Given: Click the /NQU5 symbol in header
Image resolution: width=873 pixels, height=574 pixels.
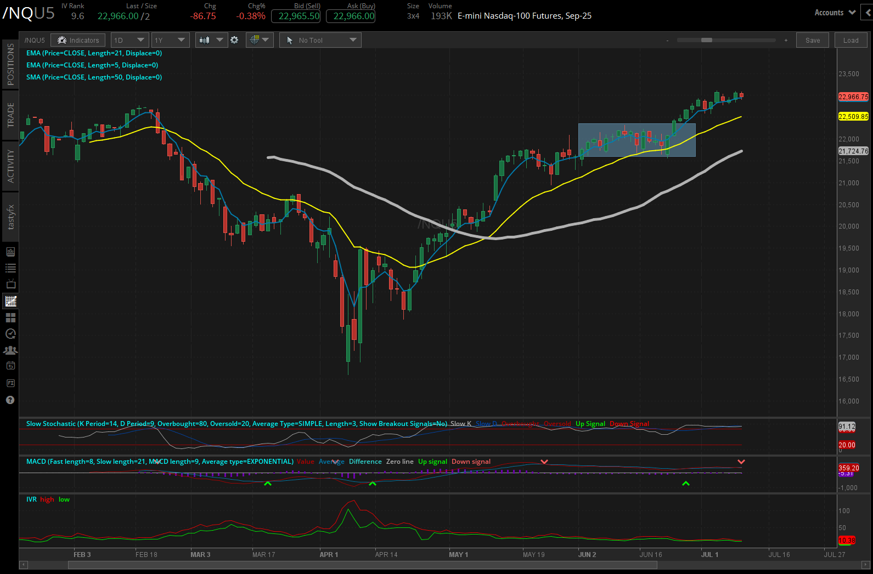Looking at the screenshot, I should (x=28, y=13).
